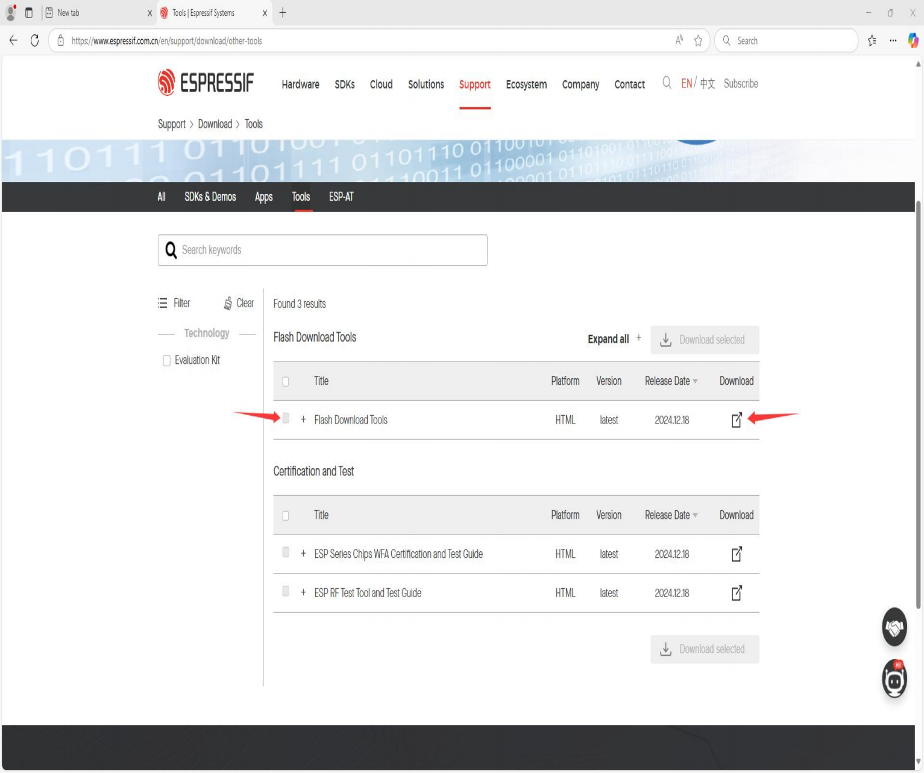Add page to favorites star icon

(698, 41)
